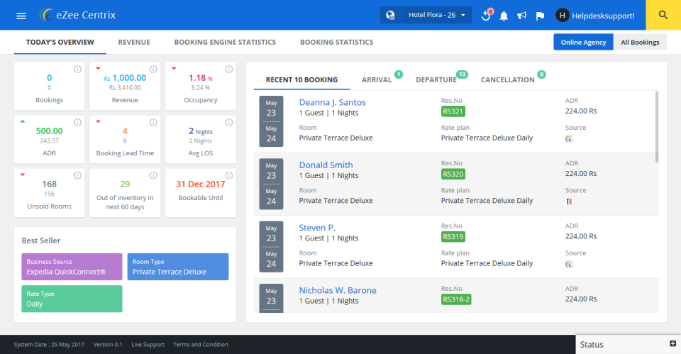The width and height of the screenshot is (681, 354).
Task: Open the notifications bell icon
Action: click(x=504, y=16)
